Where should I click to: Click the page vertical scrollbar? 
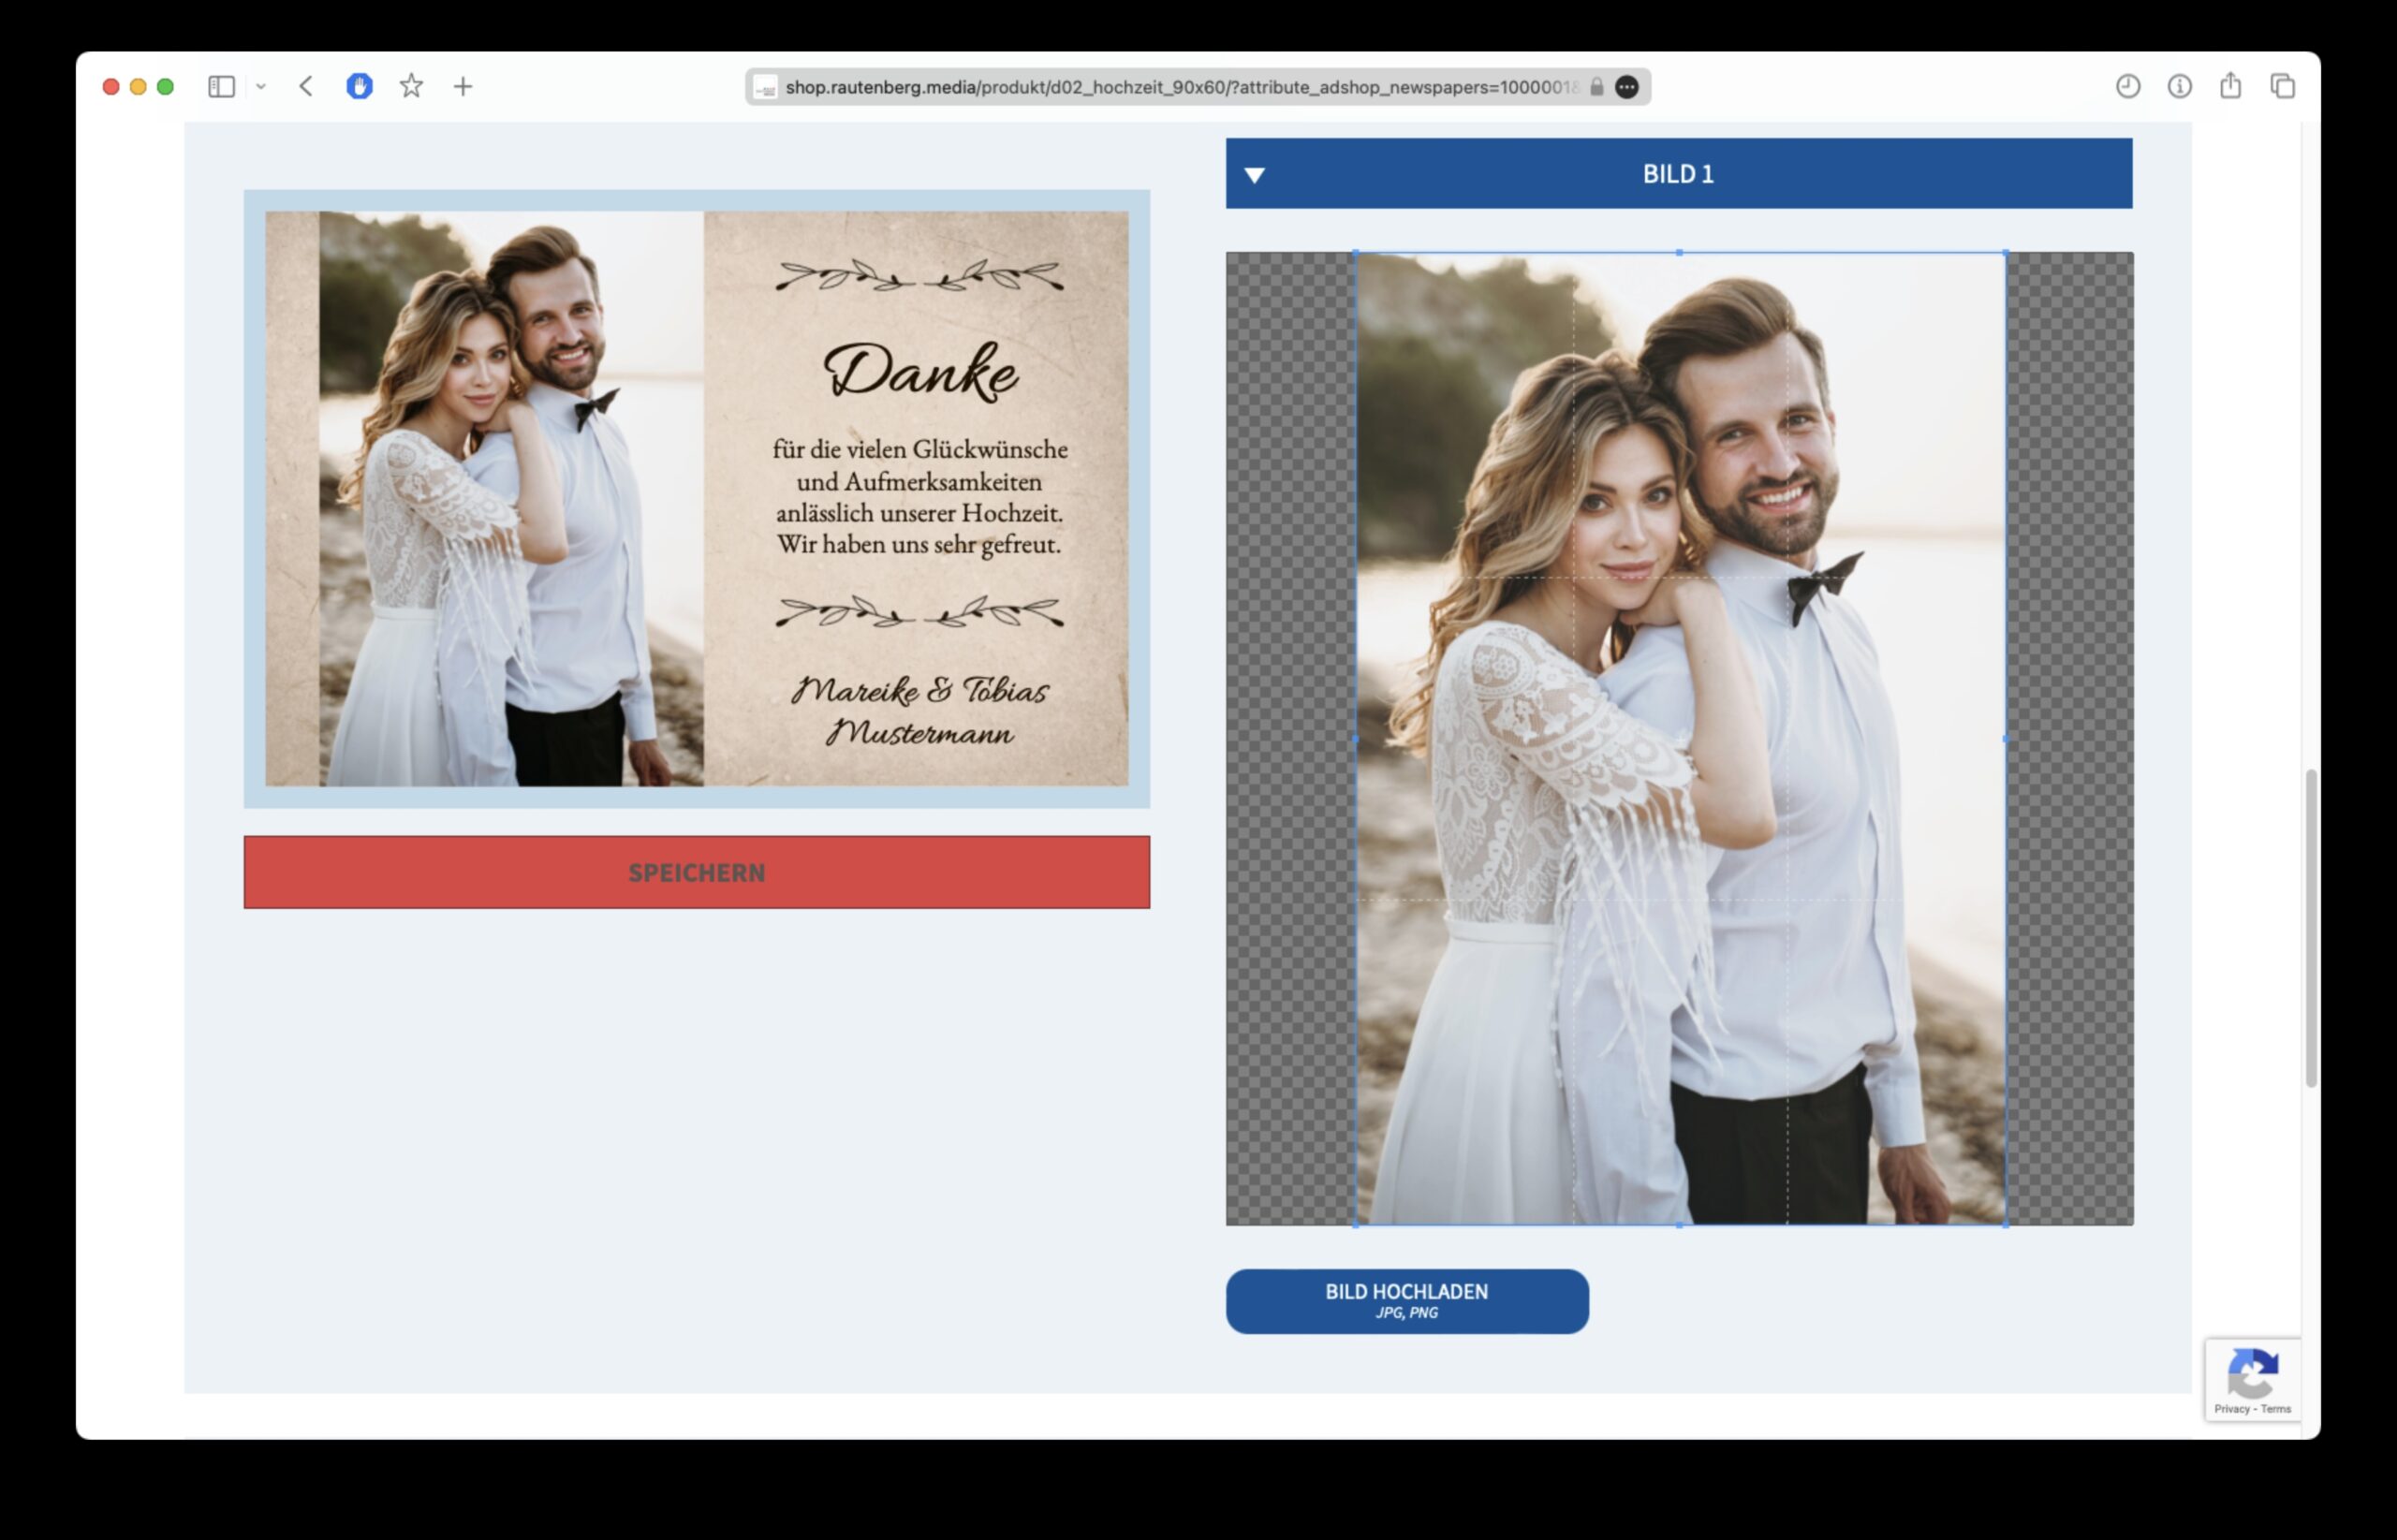(2310, 927)
